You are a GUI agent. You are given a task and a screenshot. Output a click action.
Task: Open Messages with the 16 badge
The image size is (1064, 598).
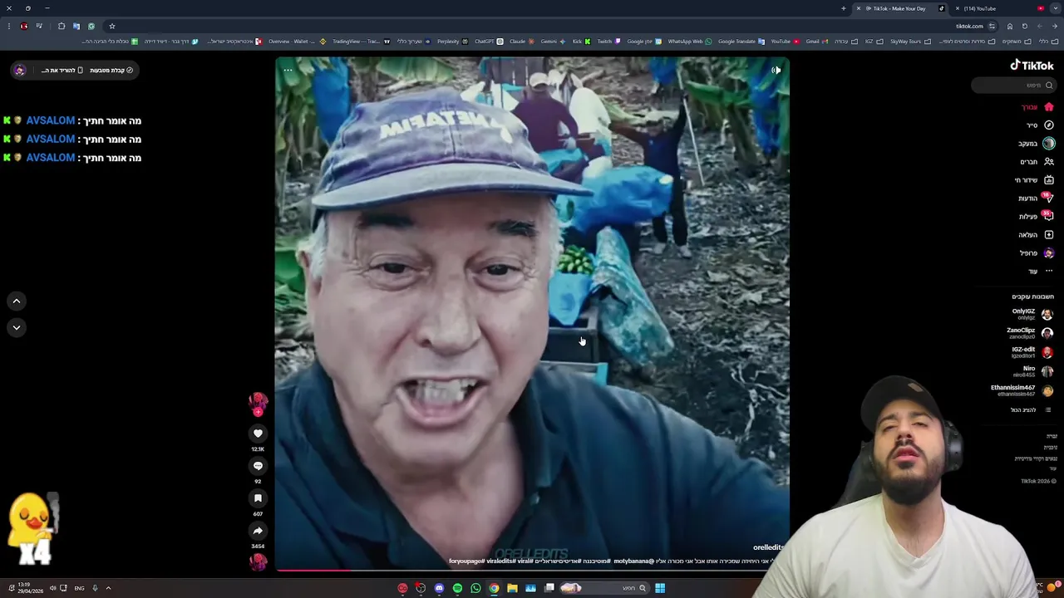1036,199
